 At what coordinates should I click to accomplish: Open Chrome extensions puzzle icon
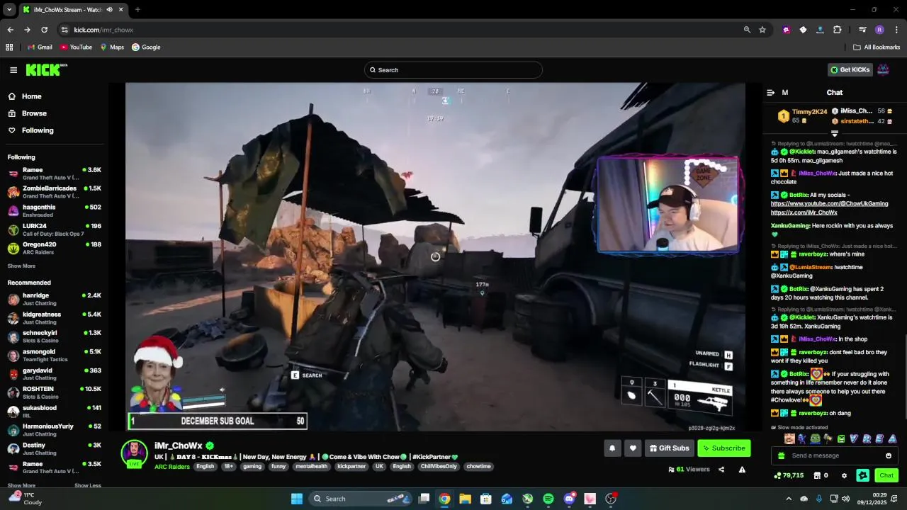click(838, 30)
